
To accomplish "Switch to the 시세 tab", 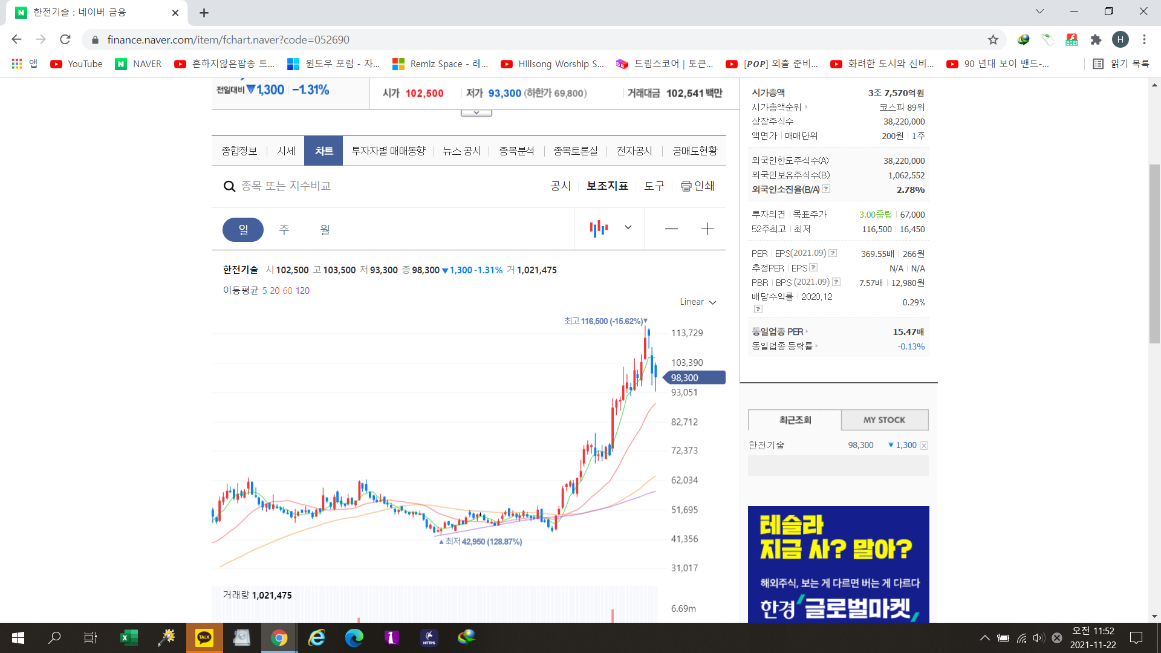I will pyautogui.click(x=286, y=151).
